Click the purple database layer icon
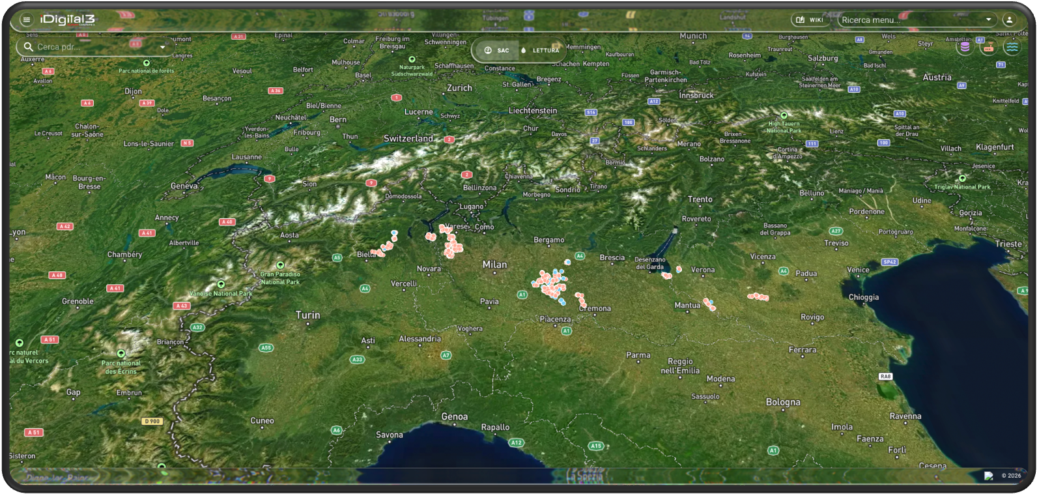Screen dimensions: 1039x494 pyautogui.click(x=965, y=47)
